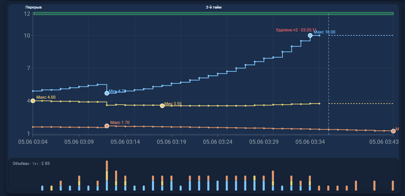Click the y-axis value '7'
The height and width of the screenshot is (196, 405).
pyautogui.click(x=28, y=68)
